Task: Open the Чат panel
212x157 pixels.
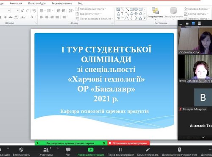Action: tap(68, 151)
